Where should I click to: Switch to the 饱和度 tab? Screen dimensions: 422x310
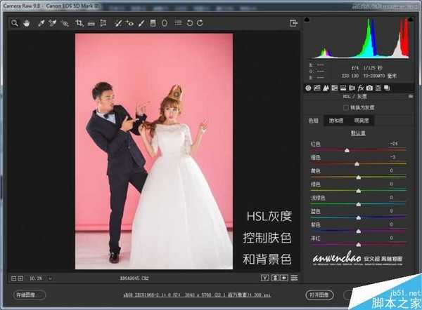[337, 121]
